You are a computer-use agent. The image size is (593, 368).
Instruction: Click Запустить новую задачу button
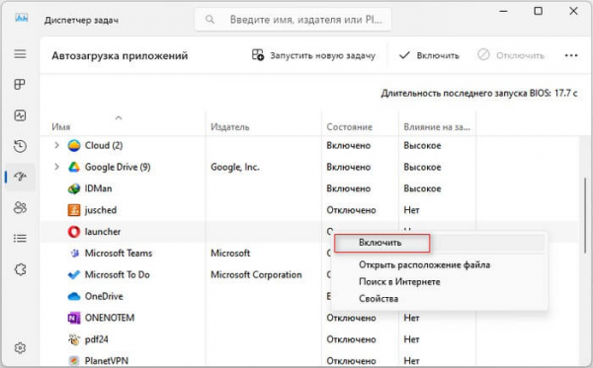tap(313, 55)
